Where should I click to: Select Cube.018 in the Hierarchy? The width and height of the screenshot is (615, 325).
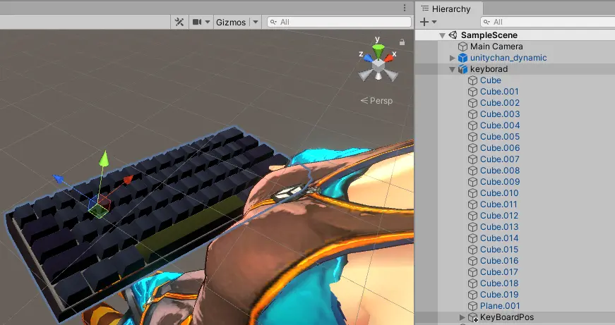(499, 283)
